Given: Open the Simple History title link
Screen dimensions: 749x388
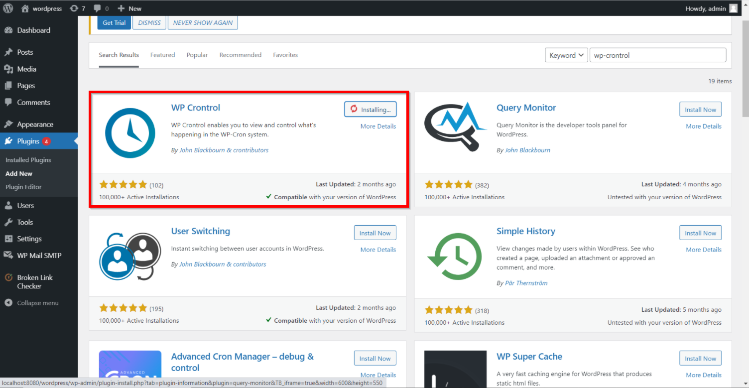Looking at the screenshot, I should pyautogui.click(x=525, y=231).
